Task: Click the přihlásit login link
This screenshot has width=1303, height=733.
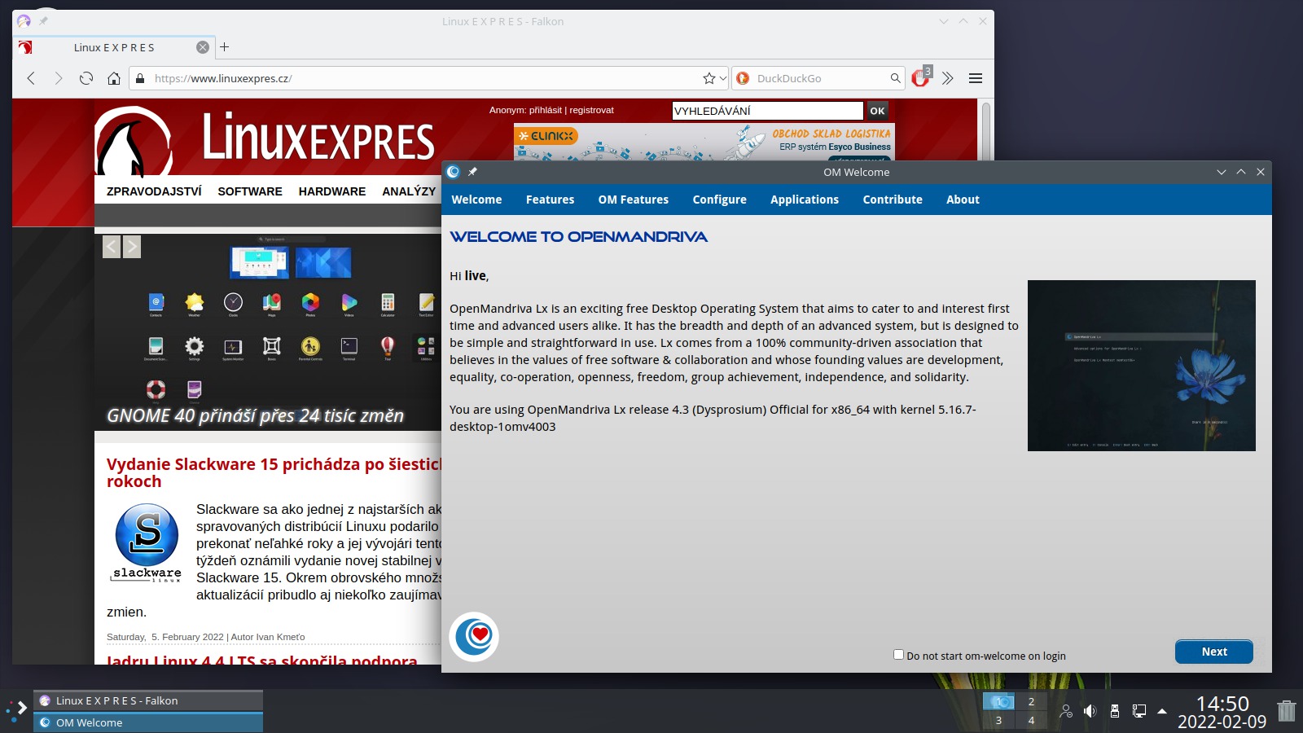Action: click(x=546, y=110)
